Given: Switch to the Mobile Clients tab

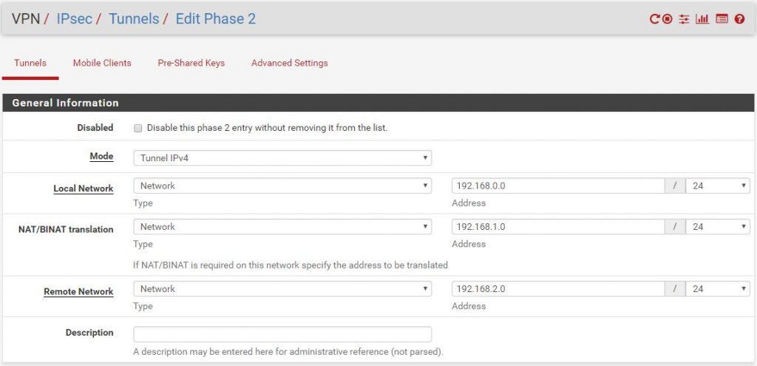Looking at the screenshot, I should [102, 63].
